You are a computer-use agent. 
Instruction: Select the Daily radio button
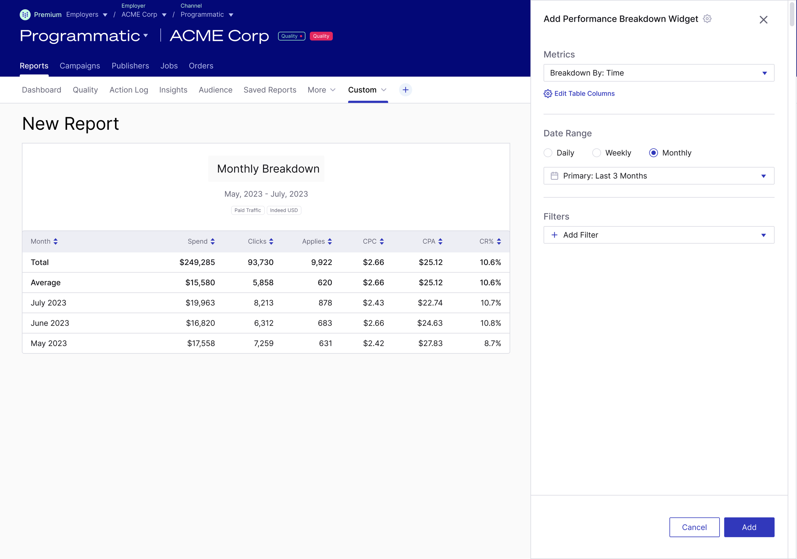548,153
